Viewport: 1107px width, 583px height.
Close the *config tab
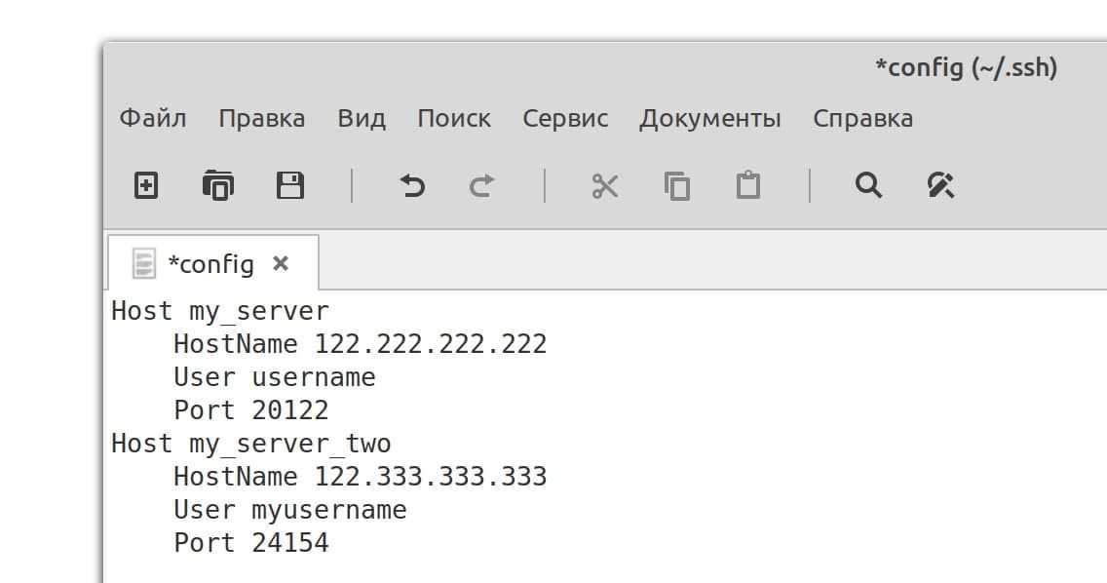pyautogui.click(x=281, y=263)
